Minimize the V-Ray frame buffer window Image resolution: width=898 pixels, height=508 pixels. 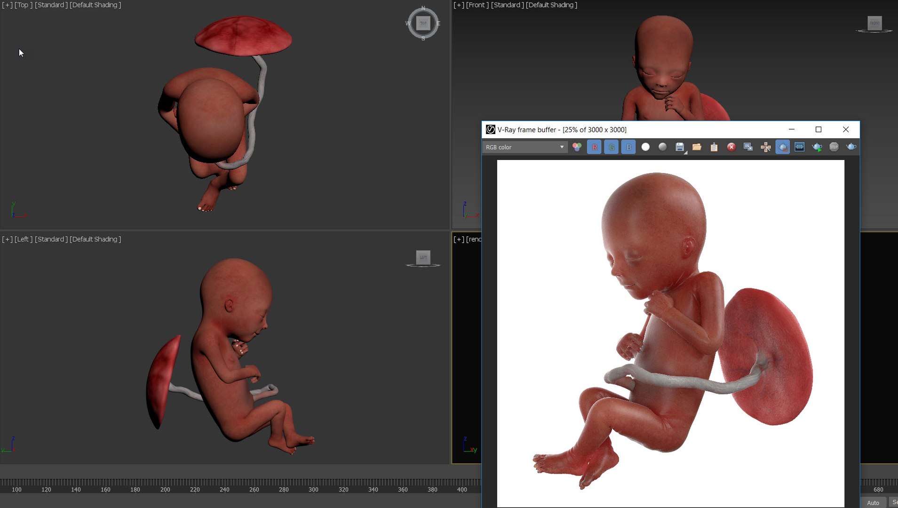click(792, 129)
